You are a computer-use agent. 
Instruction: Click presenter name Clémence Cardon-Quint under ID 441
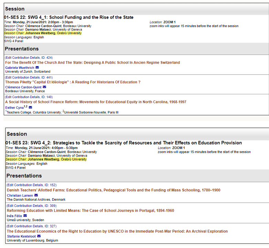[23, 87]
